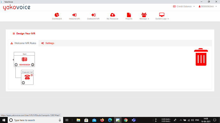Click the gray circle button on Originate Call

23,83
